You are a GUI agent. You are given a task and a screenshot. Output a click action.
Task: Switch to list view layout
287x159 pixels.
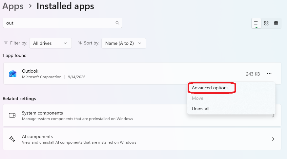click(256, 23)
